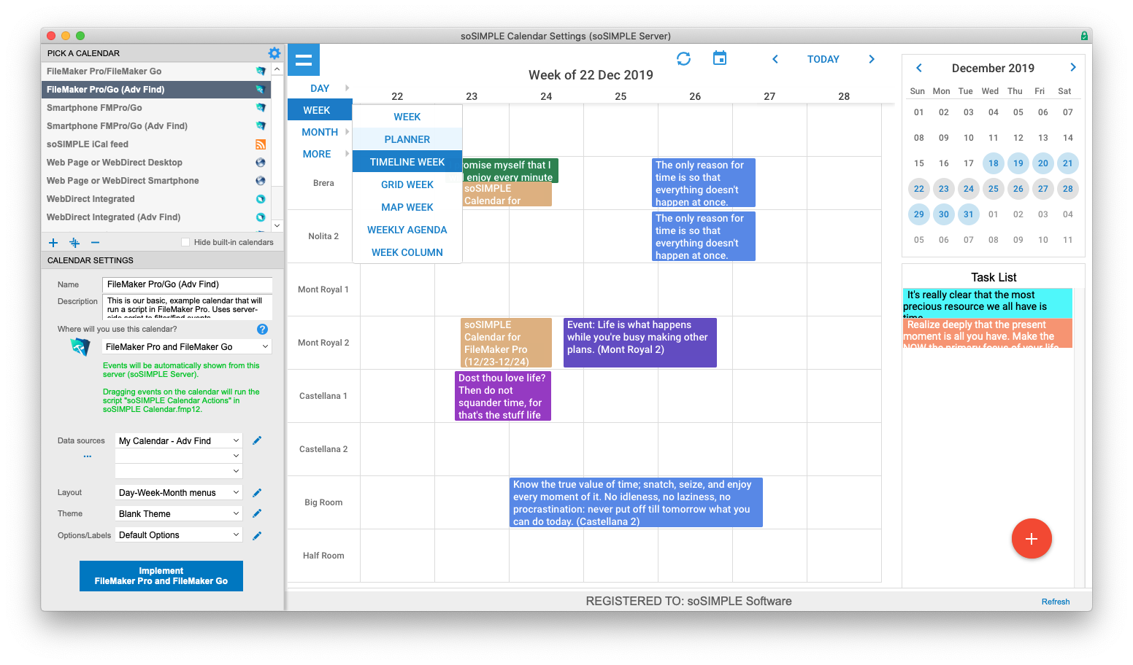
Task: Click the FileMaker icon for Smartphone FMPro/Go
Action: (x=261, y=108)
